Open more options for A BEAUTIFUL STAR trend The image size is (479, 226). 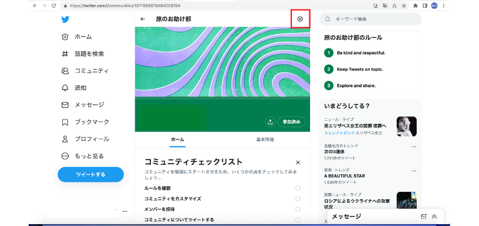414,170
